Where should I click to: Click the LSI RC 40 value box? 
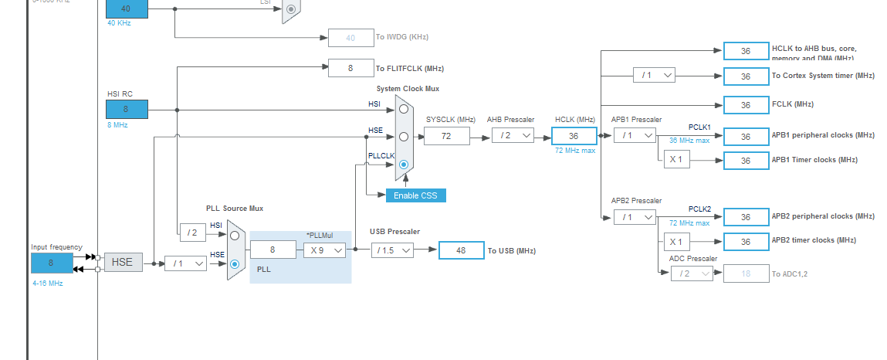127,8
